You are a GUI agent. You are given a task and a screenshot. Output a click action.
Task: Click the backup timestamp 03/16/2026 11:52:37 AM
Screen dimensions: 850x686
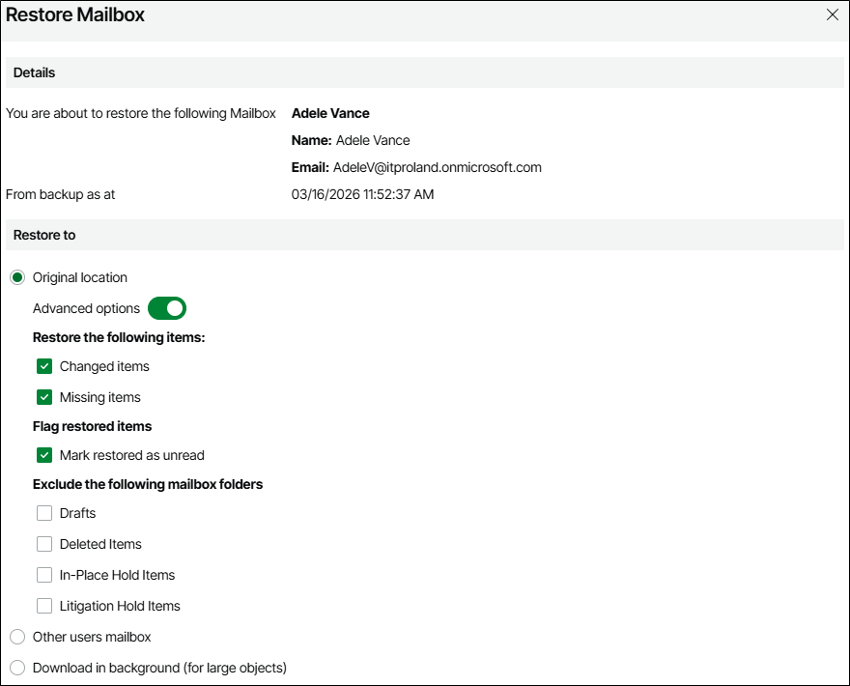click(x=362, y=194)
